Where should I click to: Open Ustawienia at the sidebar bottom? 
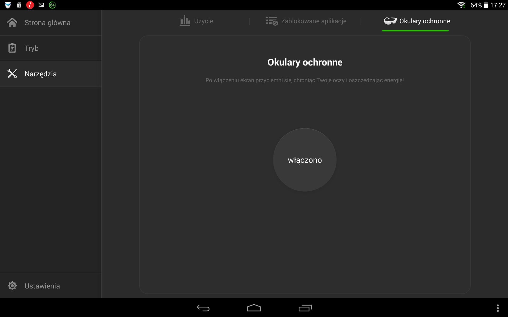42,286
